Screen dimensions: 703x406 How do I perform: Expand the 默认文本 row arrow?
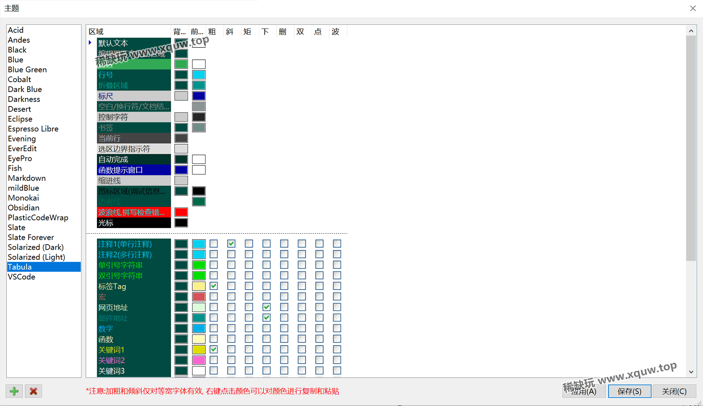point(90,43)
